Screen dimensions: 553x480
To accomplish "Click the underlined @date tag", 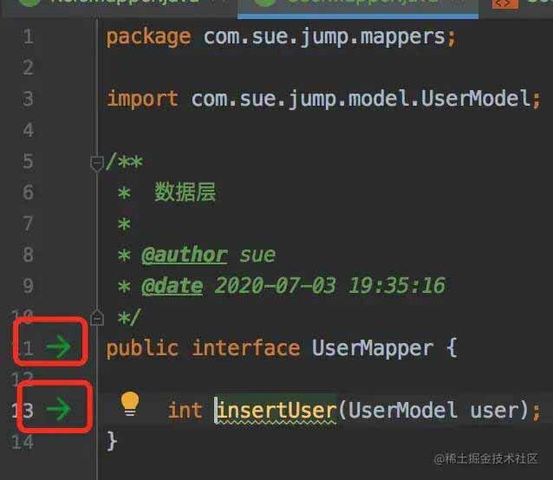I will pyautogui.click(x=172, y=286).
